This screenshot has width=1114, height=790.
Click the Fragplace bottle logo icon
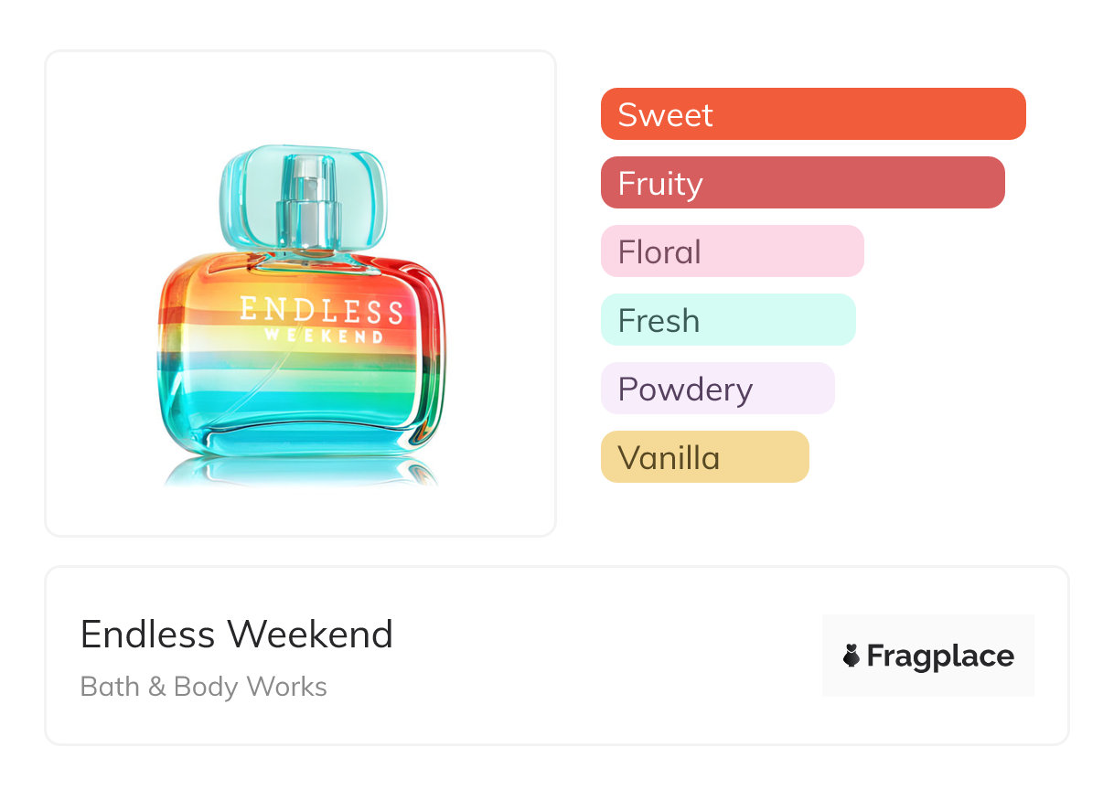tap(852, 656)
